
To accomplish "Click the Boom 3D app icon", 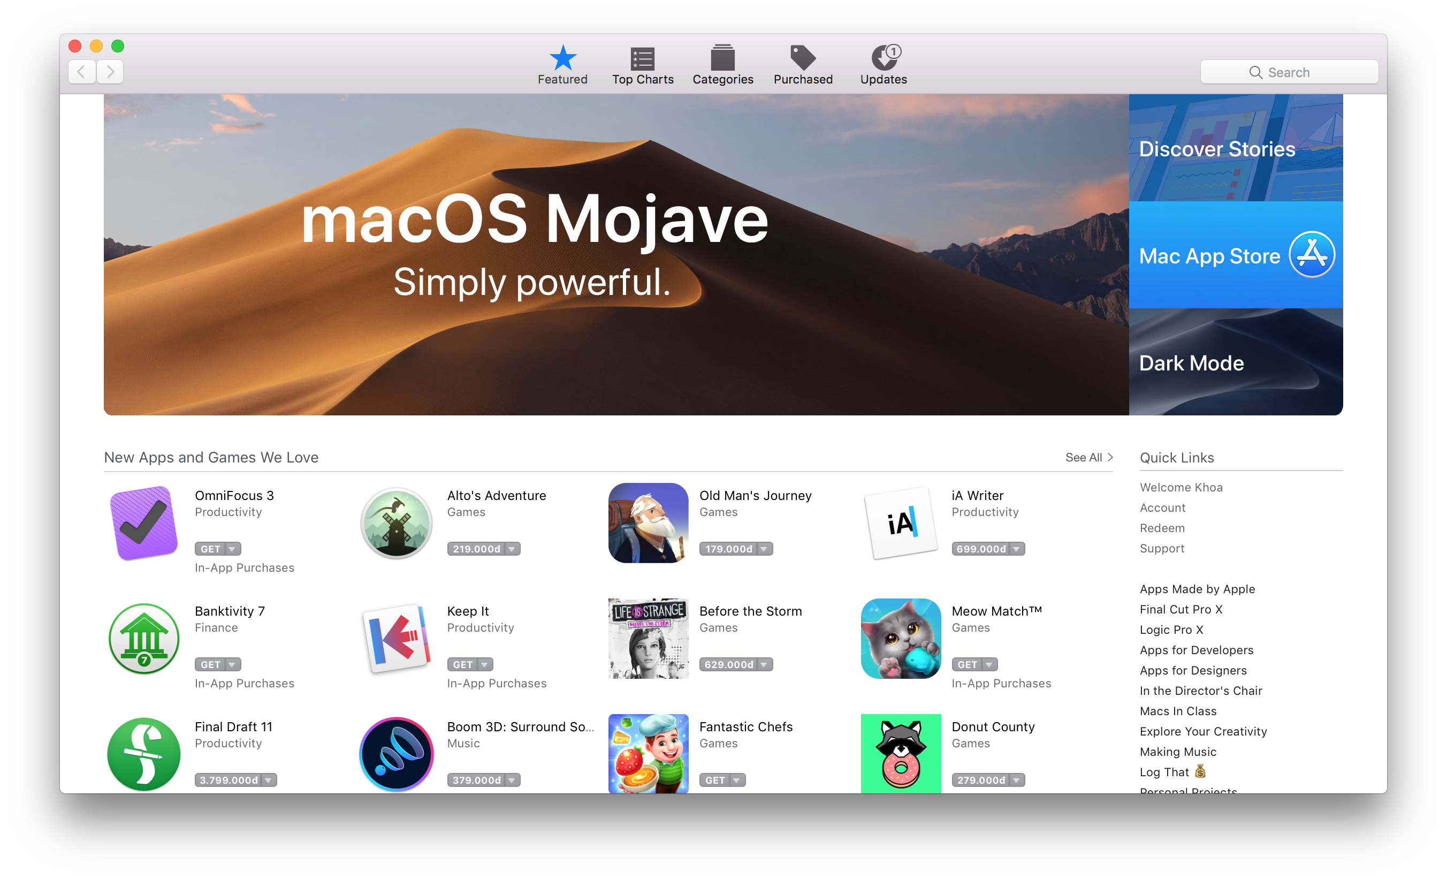I will point(397,754).
